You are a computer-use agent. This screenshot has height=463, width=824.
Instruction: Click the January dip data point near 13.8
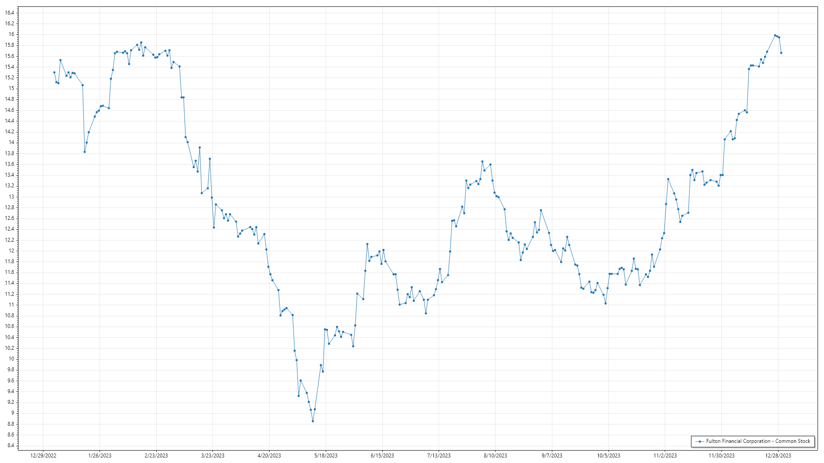click(85, 152)
